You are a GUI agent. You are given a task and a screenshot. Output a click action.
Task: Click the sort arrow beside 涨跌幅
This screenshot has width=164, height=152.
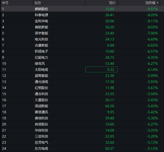click(158, 3)
